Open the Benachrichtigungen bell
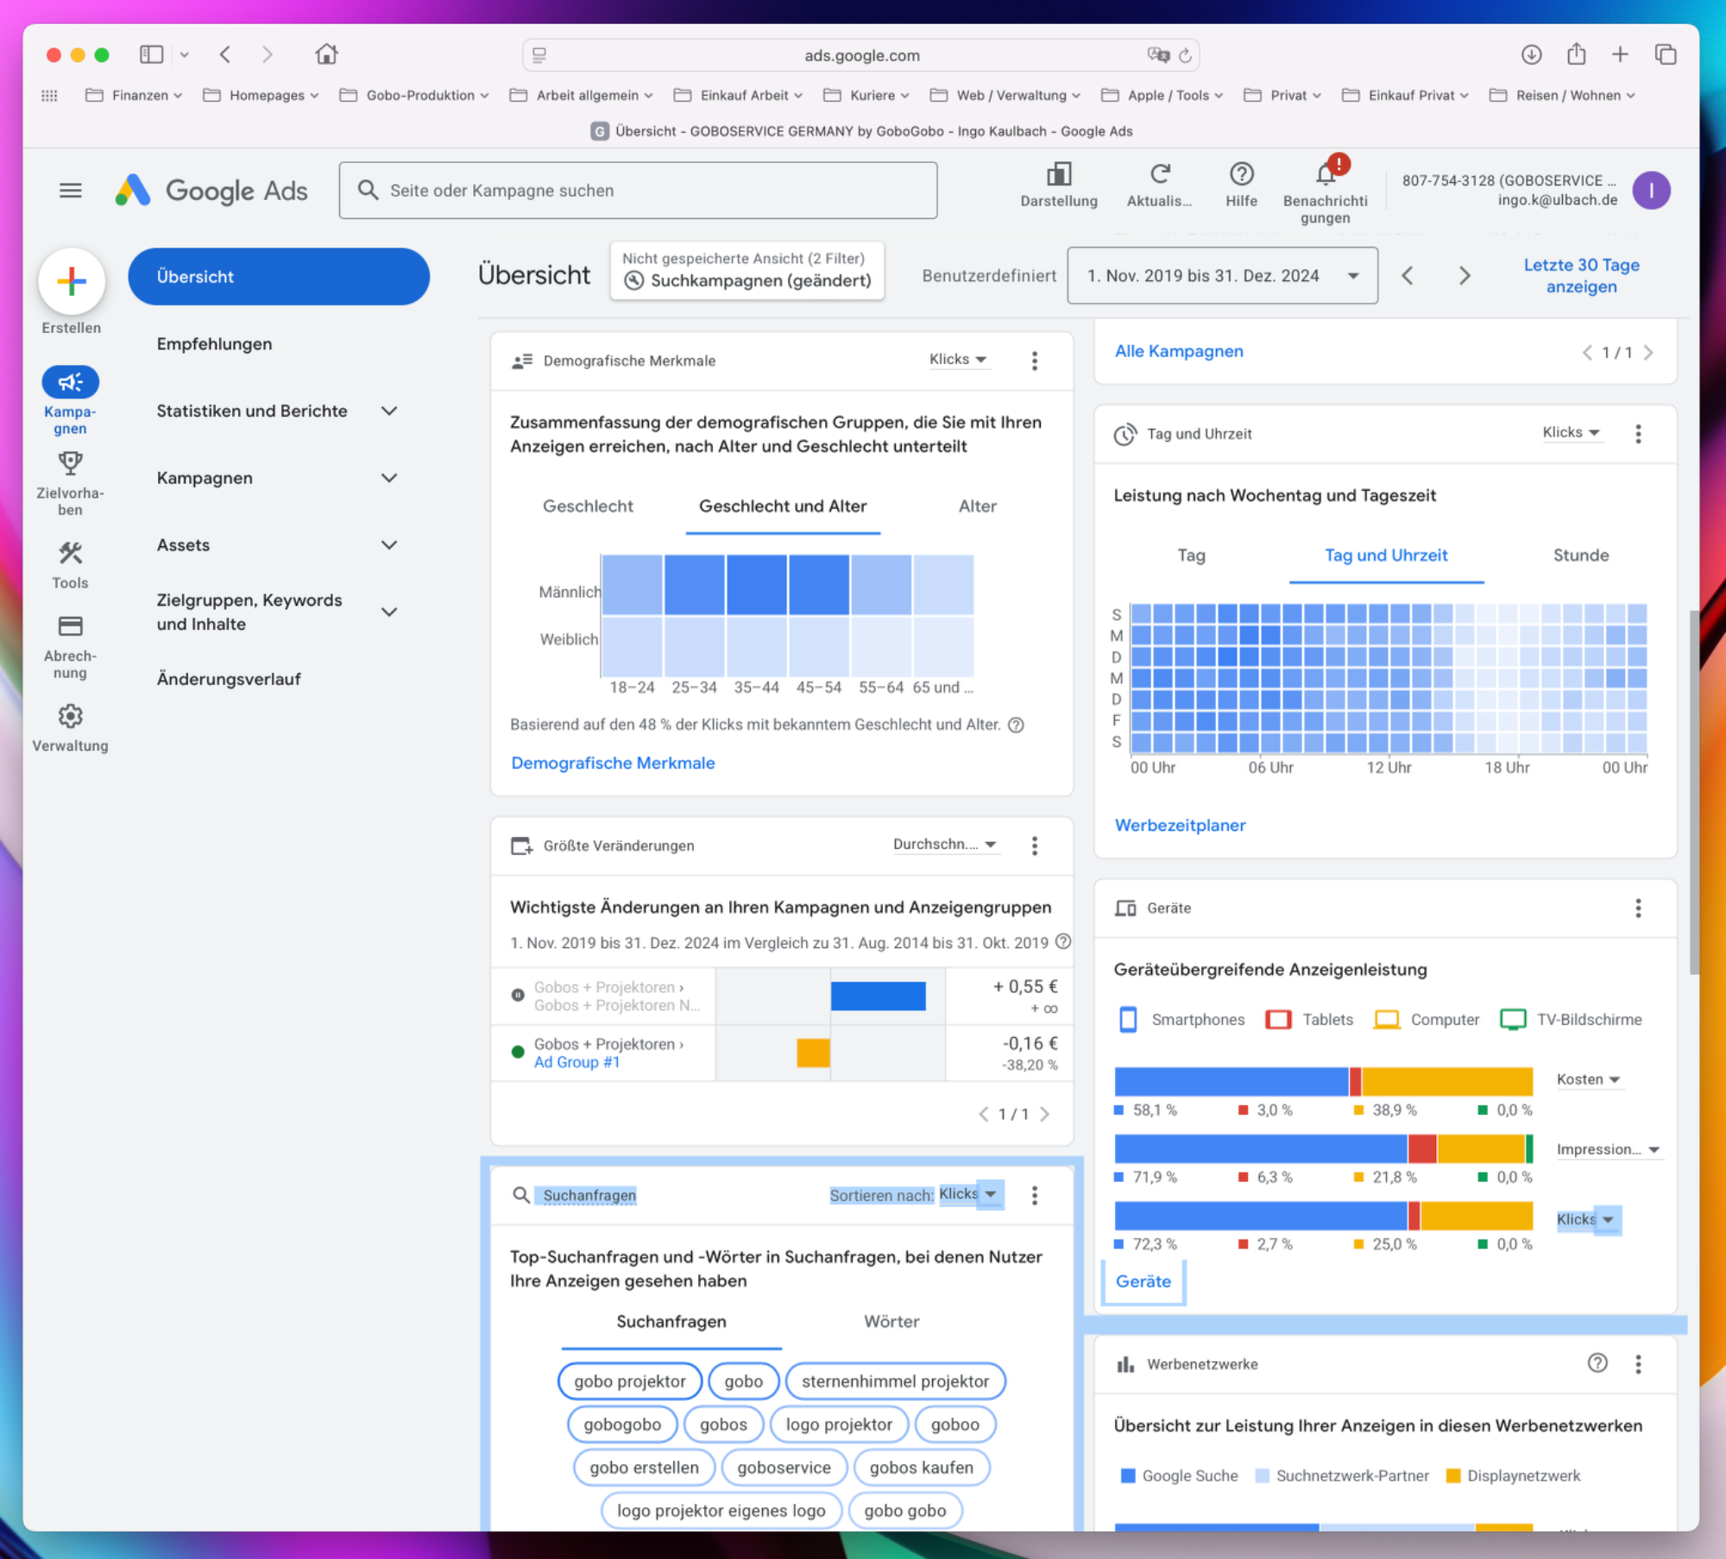1726x1559 pixels. pos(1325,175)
